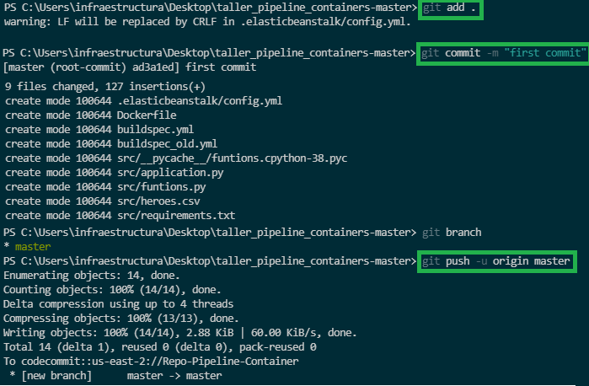Click the funtions.cpython-38.pyc line
The image size is (589, 386).
tap(176, 158)
